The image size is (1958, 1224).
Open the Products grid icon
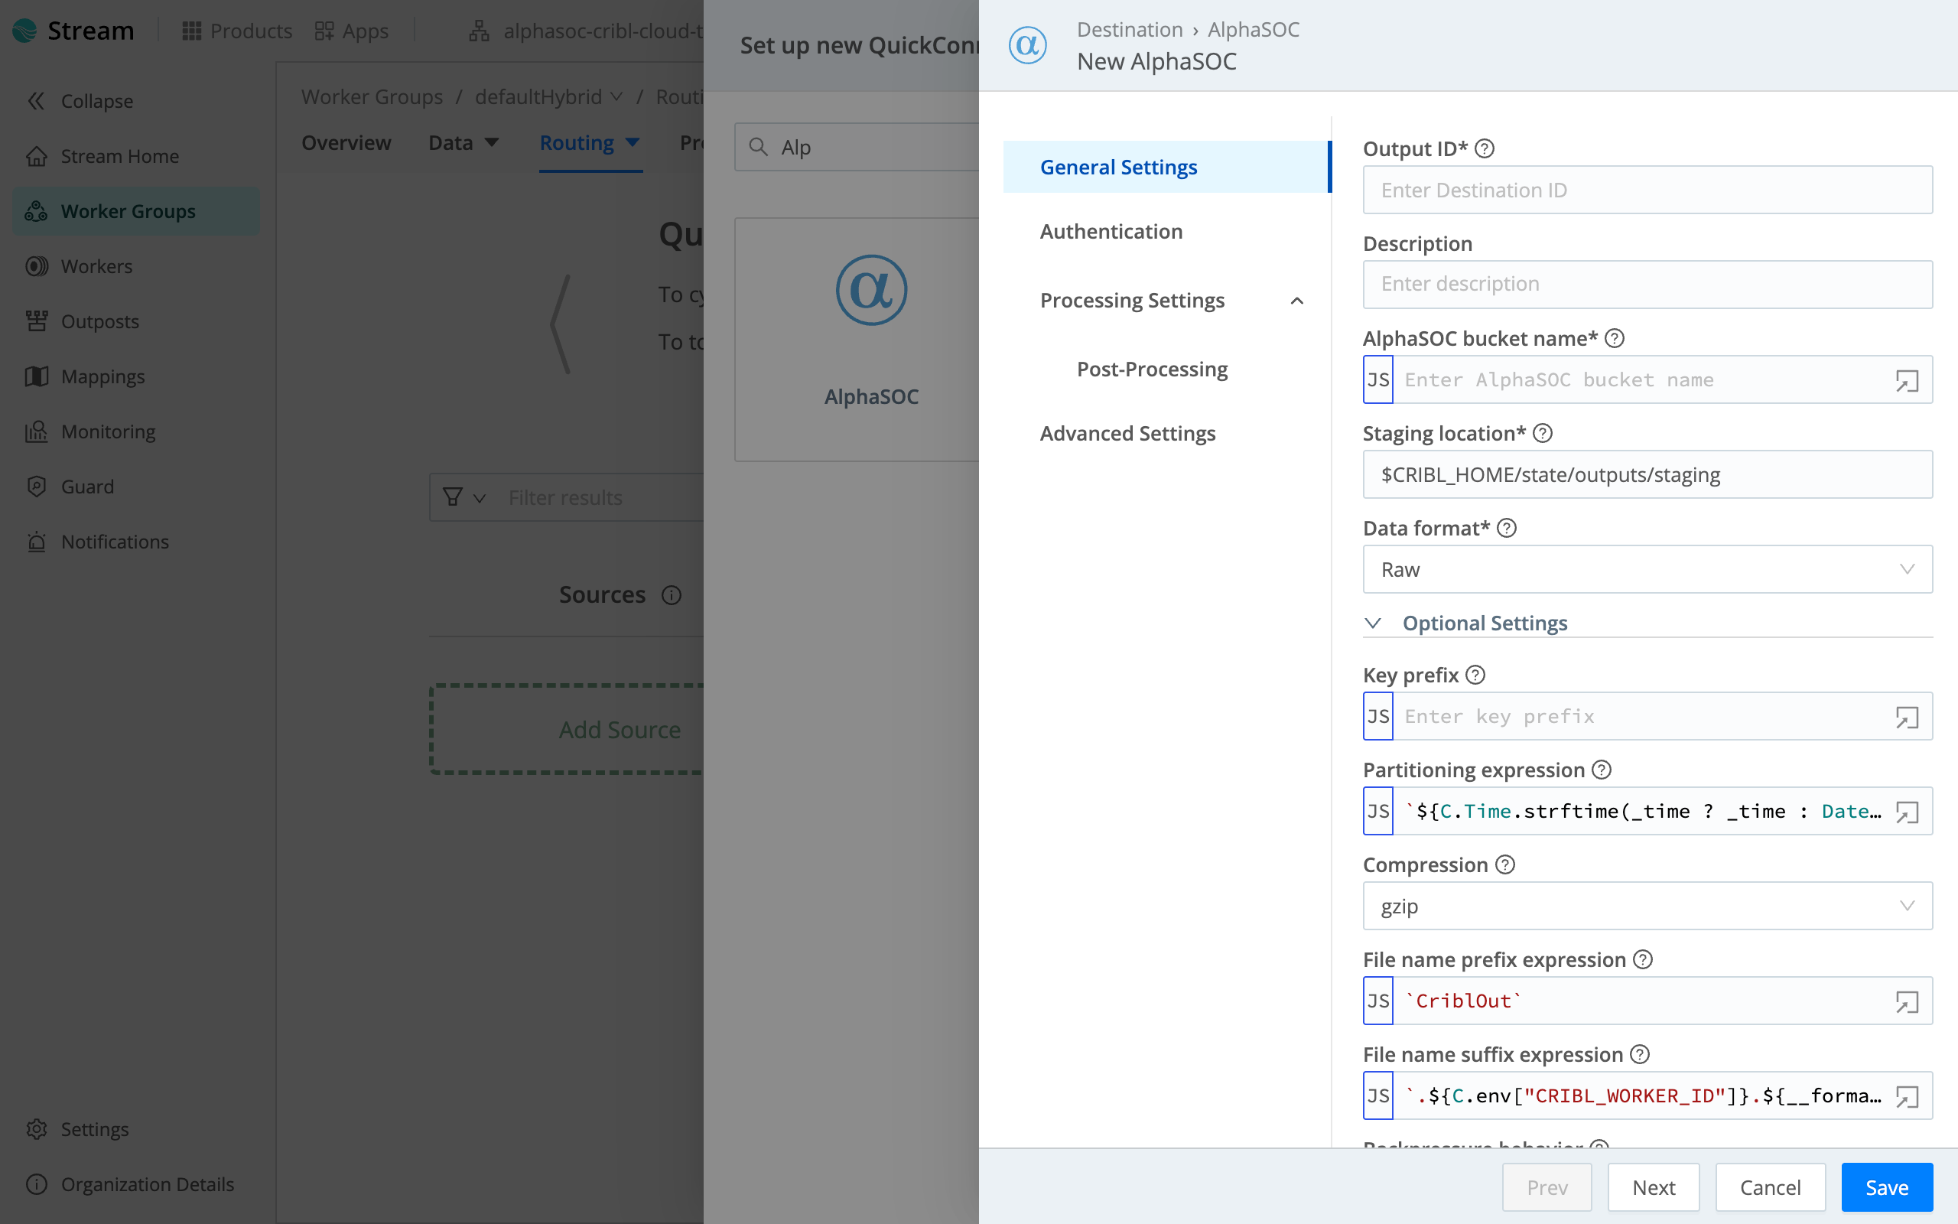click(192, 31)
